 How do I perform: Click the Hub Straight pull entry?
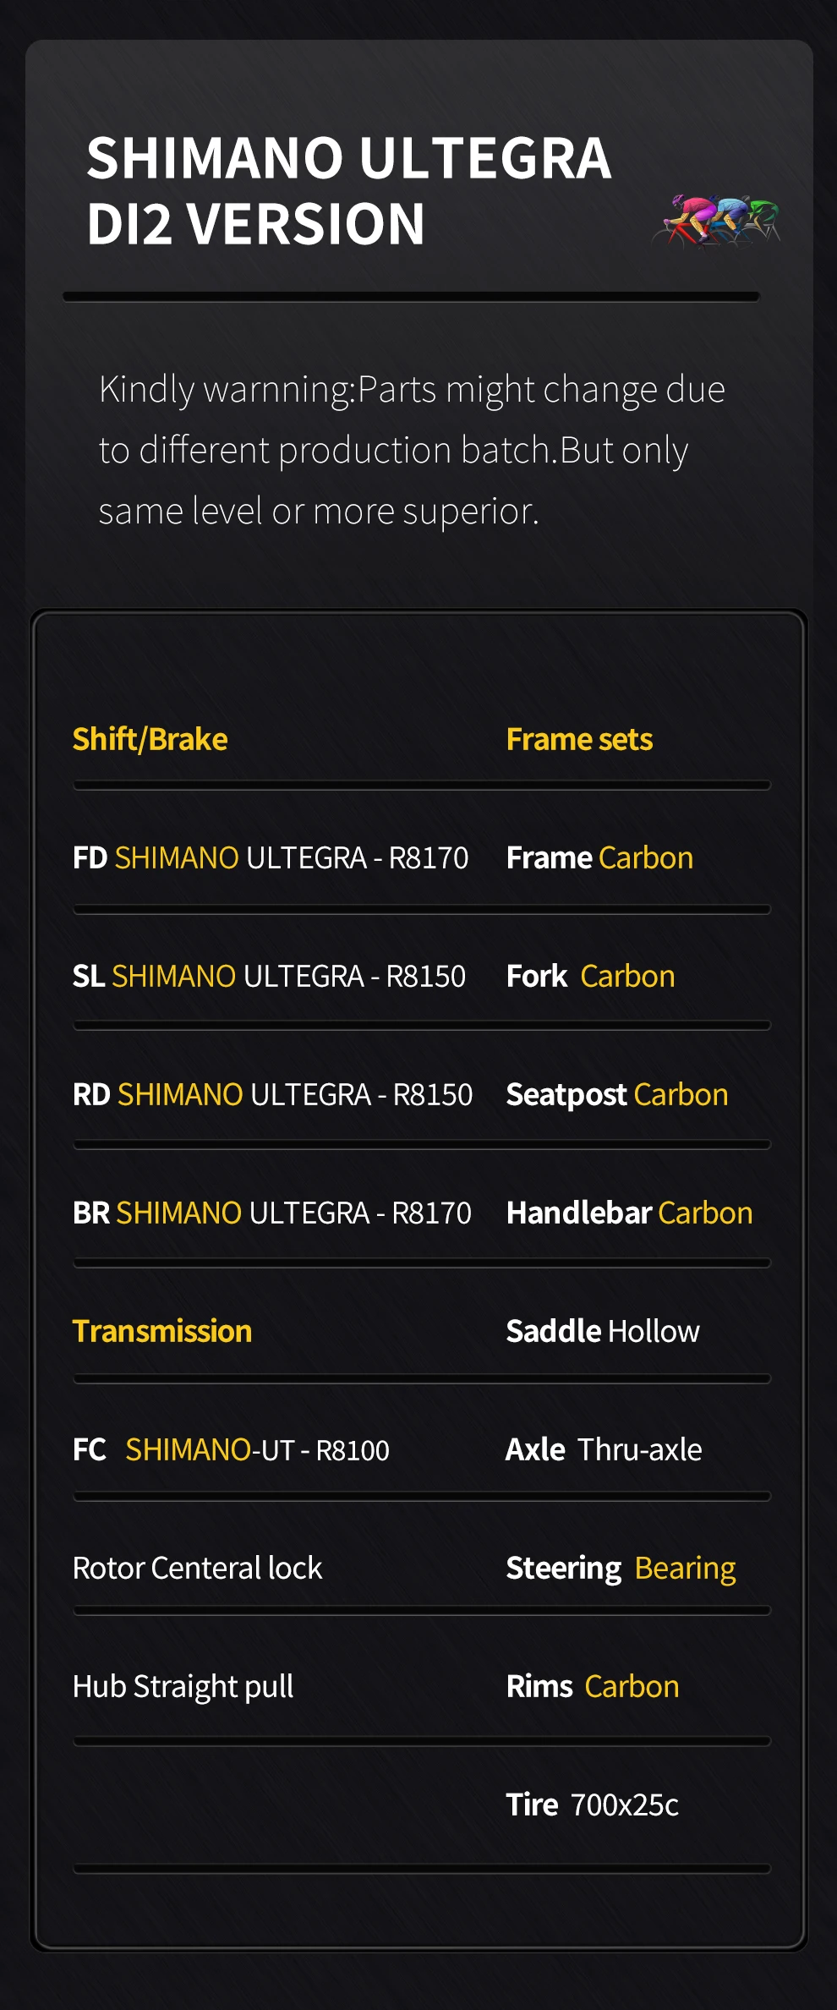tap(183, 1687)
